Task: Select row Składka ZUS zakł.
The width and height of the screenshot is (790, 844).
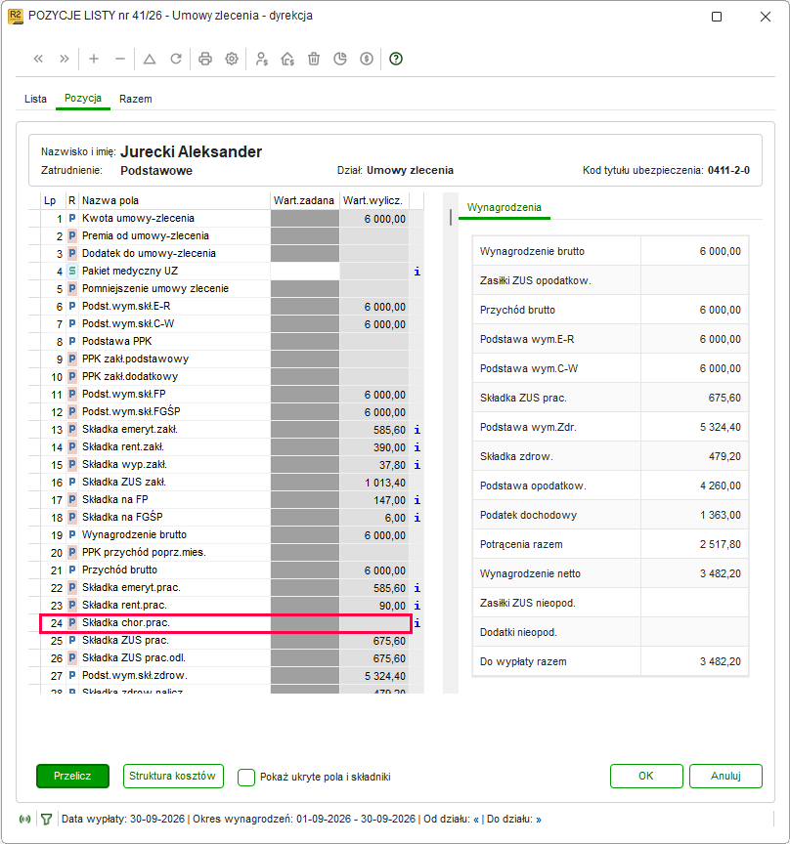Action: pyautogui.click(x=225, y=483)
